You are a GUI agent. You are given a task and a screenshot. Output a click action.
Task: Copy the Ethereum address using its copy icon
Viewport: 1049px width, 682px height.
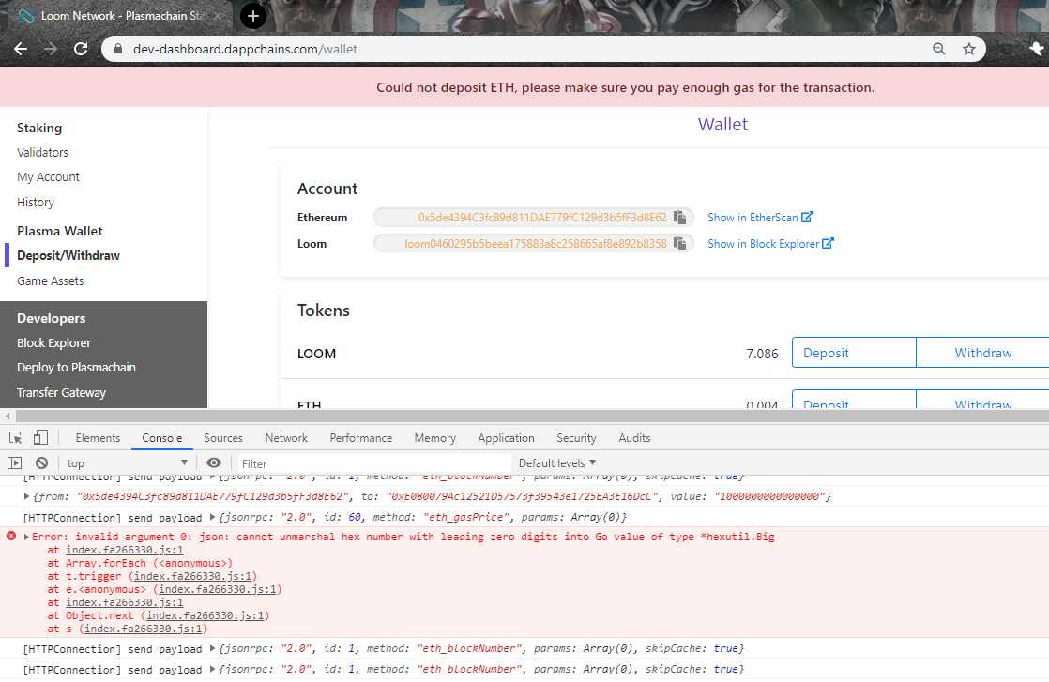pyautogui.click(x=679, y=217)
